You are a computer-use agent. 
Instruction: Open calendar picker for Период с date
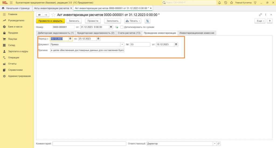coord(70,39)
